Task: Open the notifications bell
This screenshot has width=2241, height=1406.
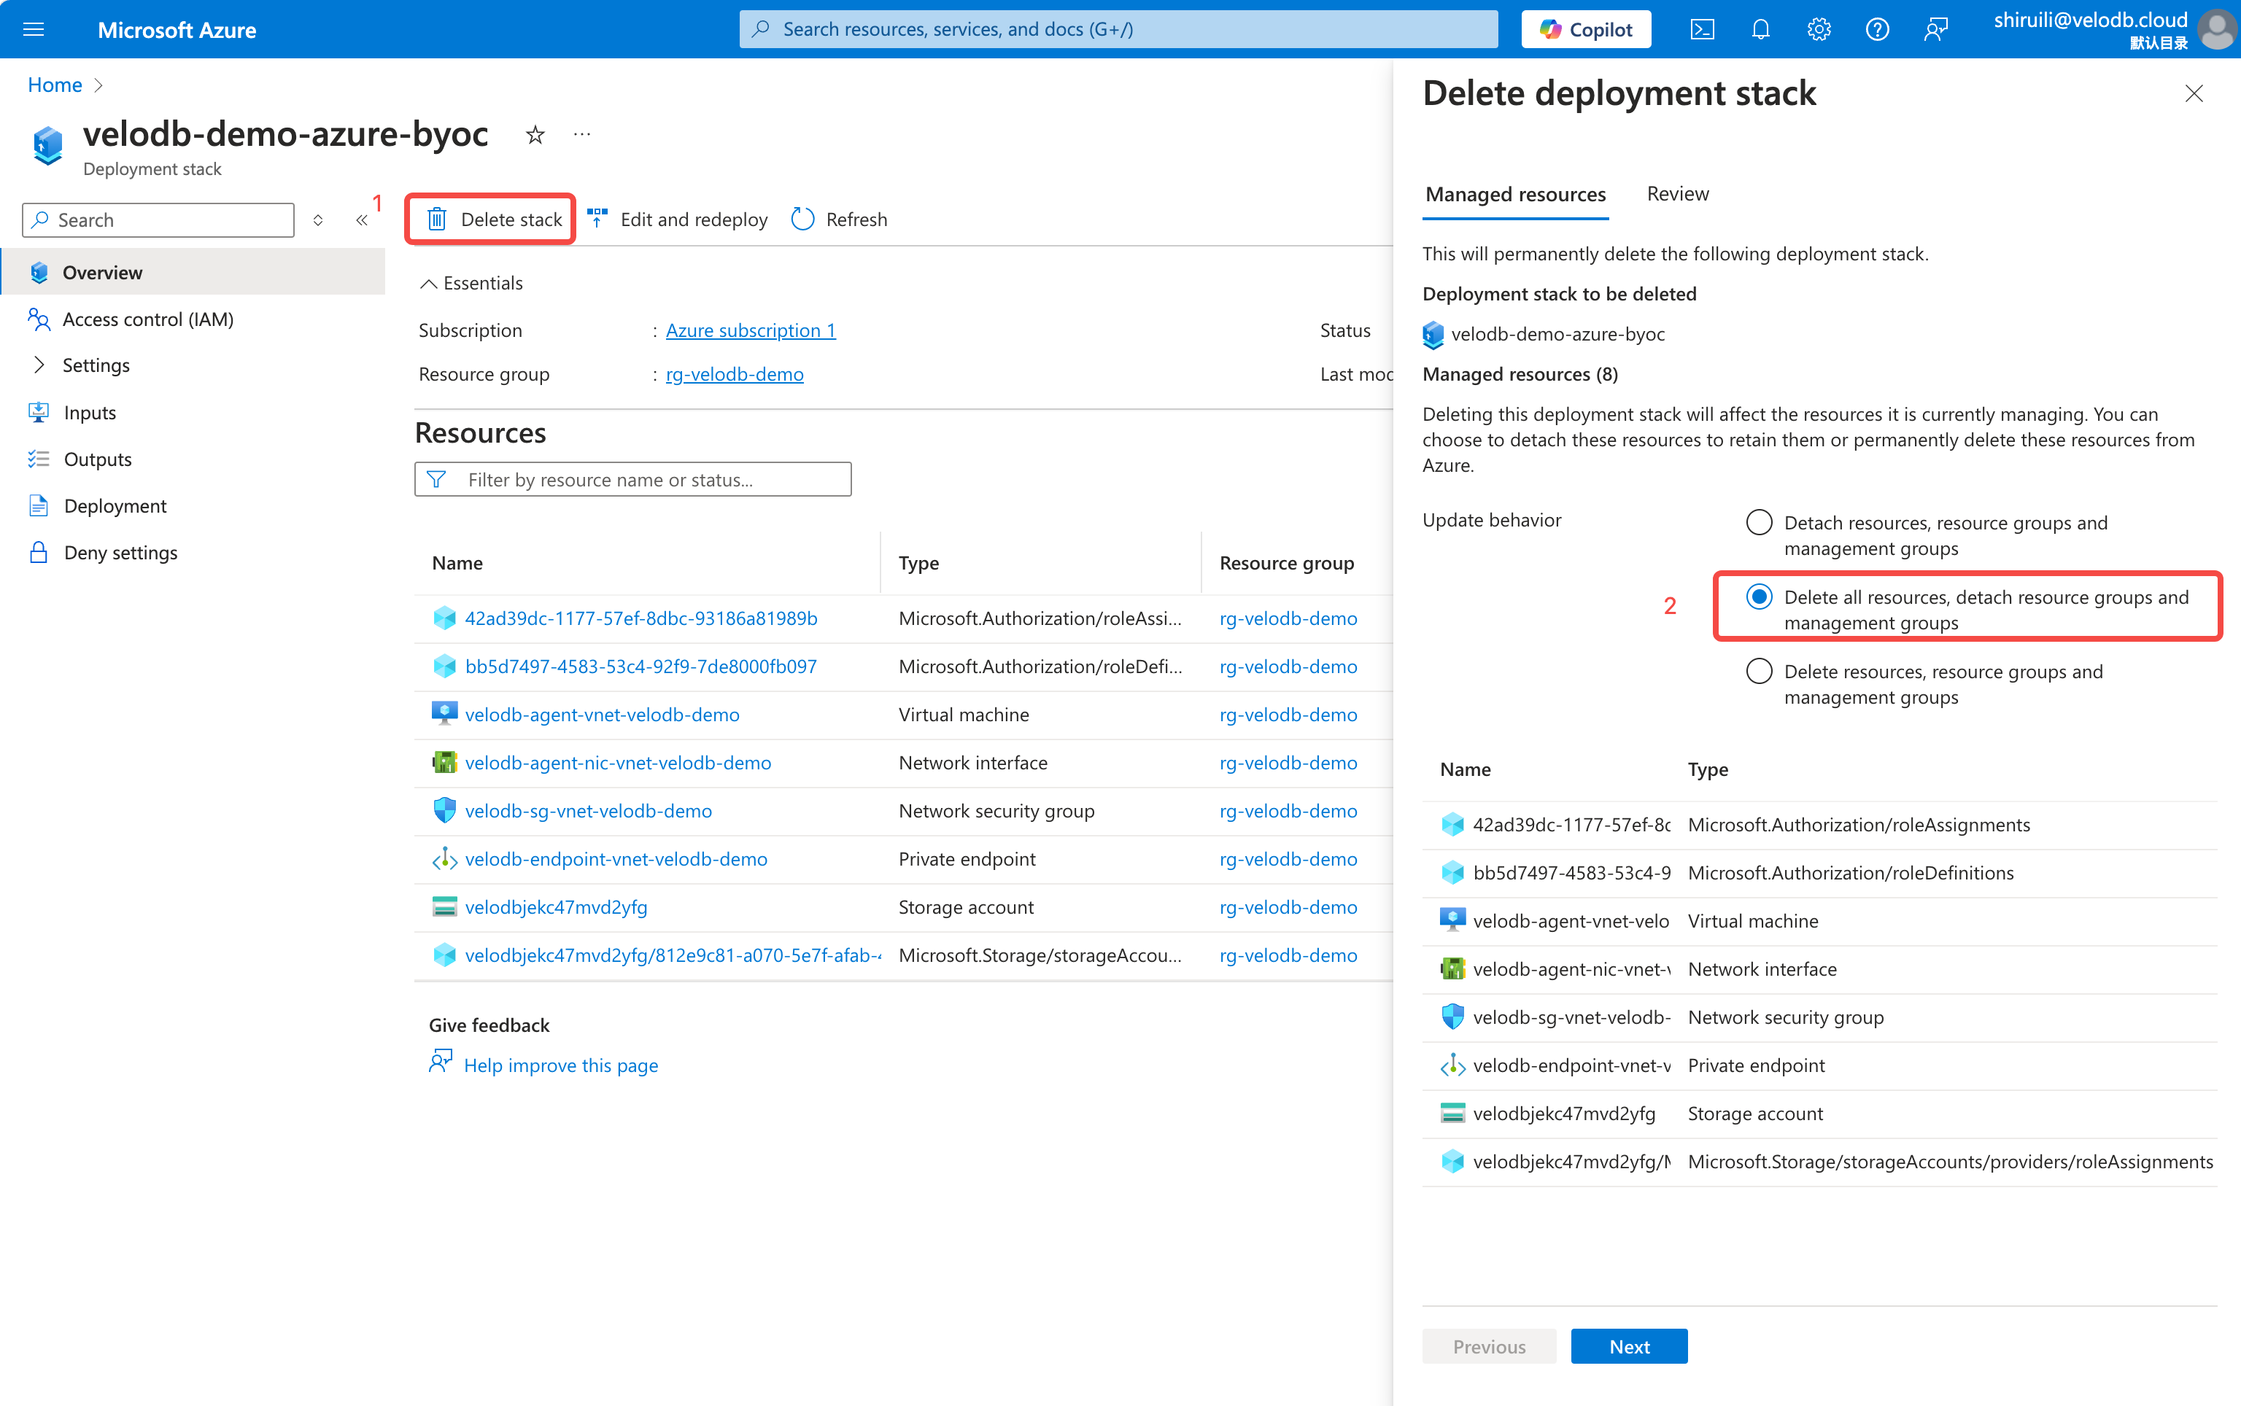Action: 1760,30
